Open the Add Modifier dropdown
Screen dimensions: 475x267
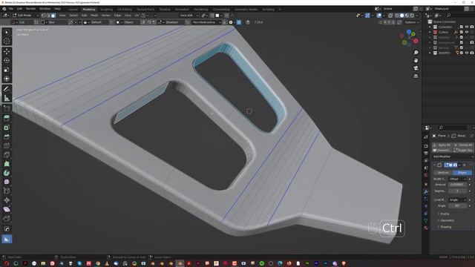coord(453,156)
